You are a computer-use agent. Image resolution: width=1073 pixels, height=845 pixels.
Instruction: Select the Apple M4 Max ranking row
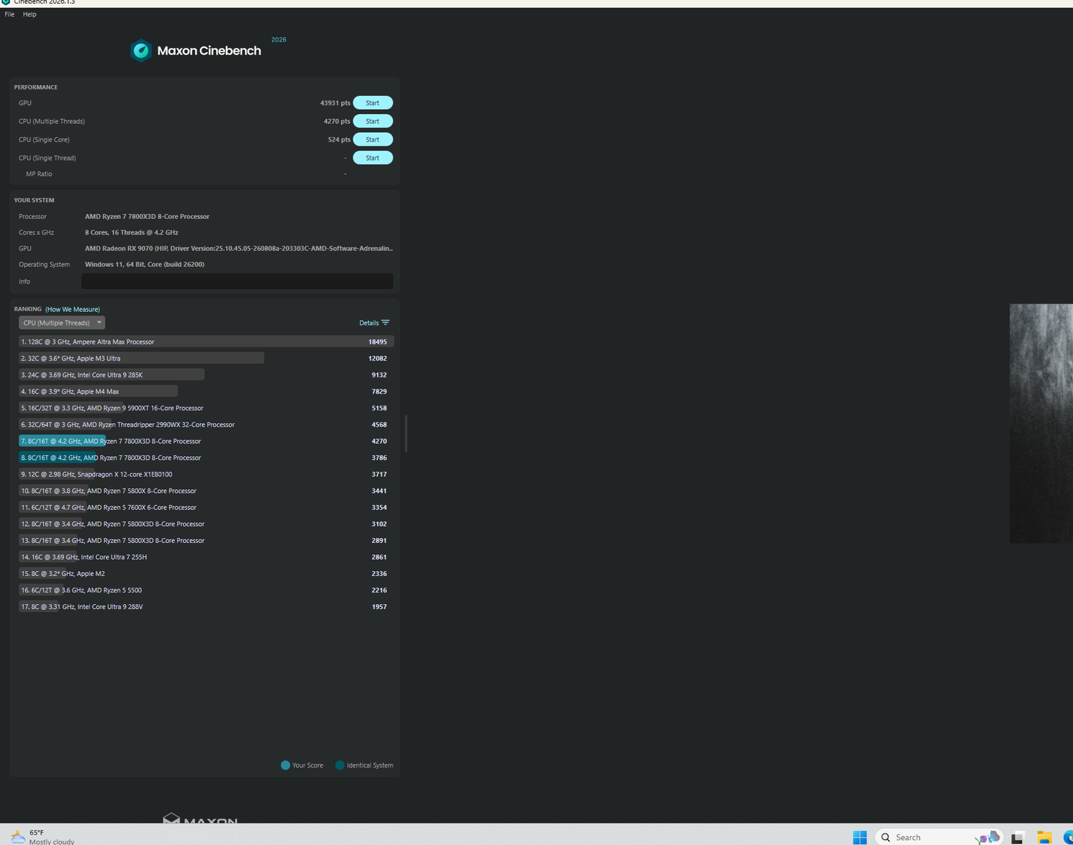(206, 392)
